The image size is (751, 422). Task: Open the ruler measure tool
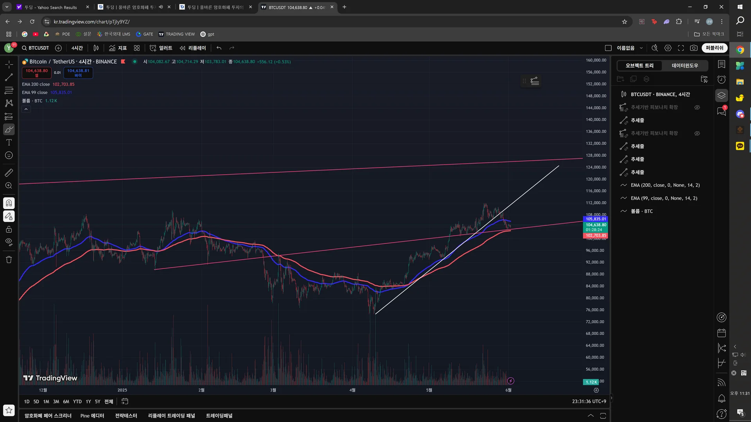click(x=9, y=172)
